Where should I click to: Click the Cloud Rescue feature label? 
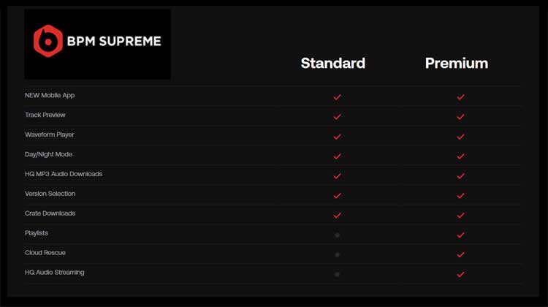point(45,253)
